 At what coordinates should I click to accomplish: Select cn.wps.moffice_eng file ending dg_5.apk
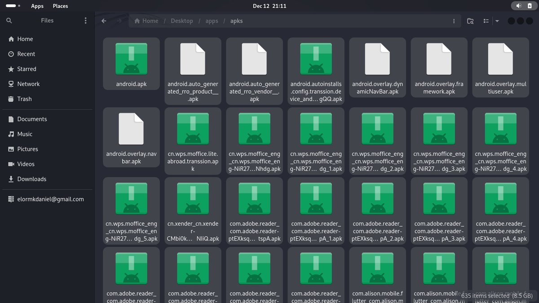[x=131, y=211]
